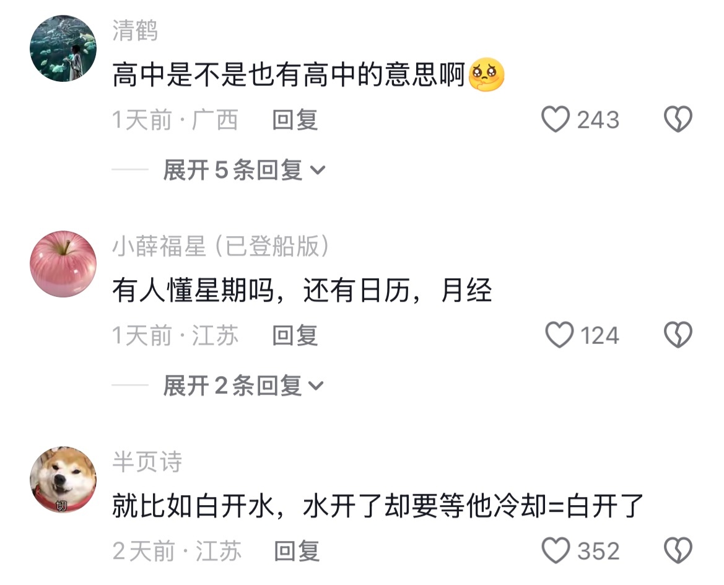Dislike 清鹤's comment with the broken heart icon
This screenshot has height=585, width=724.
click(678, 119)
